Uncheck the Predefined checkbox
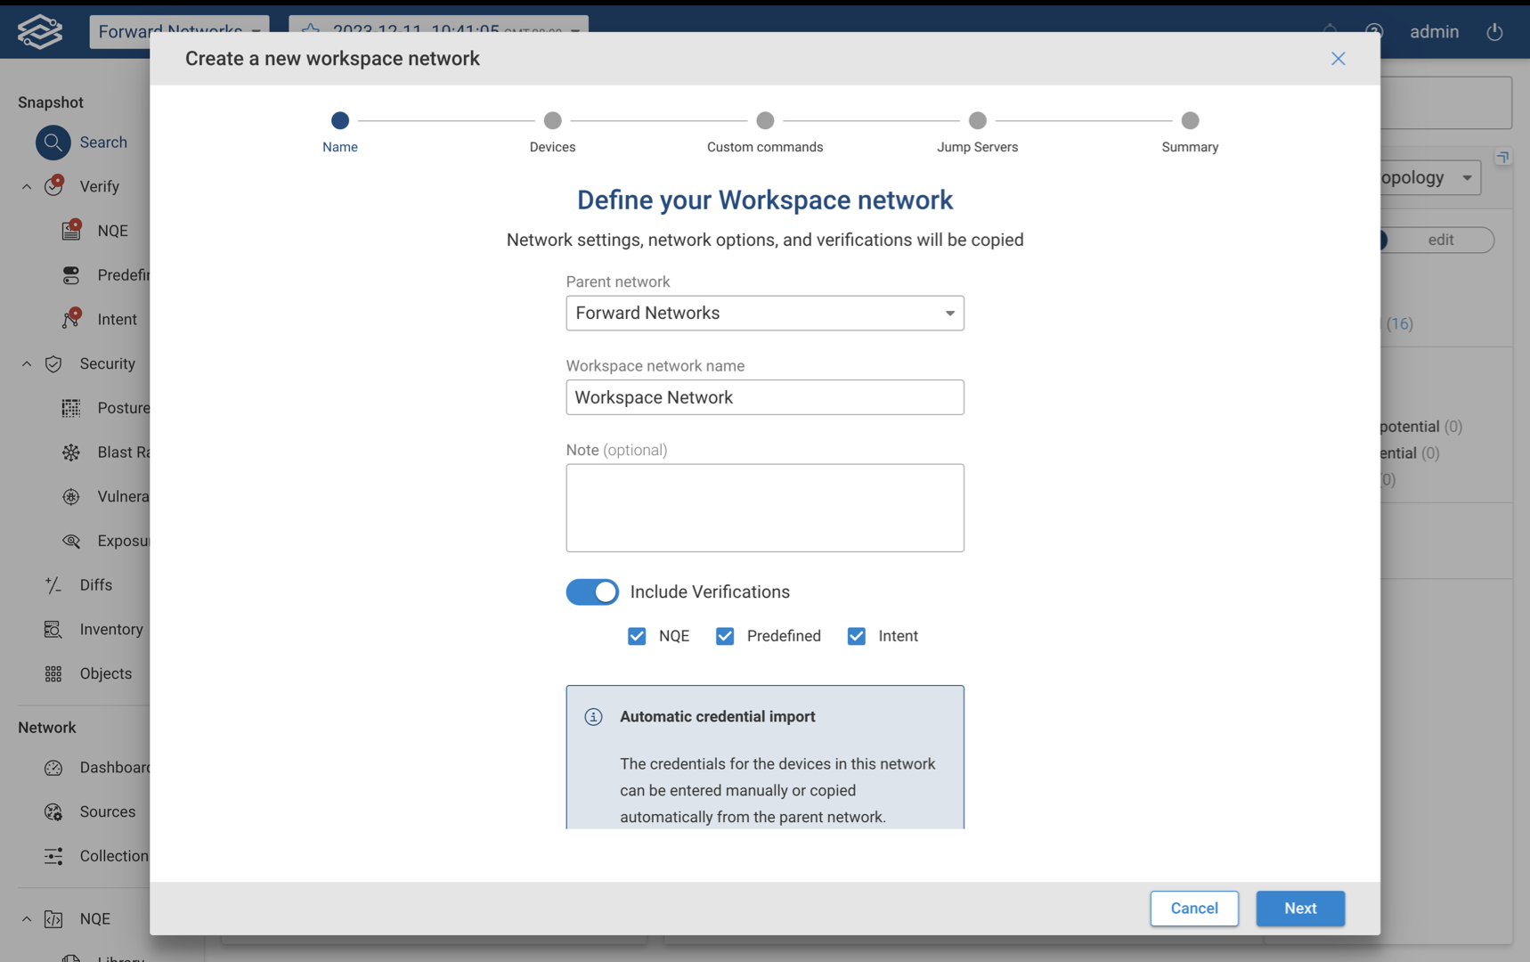 click(x=725, y=636)
